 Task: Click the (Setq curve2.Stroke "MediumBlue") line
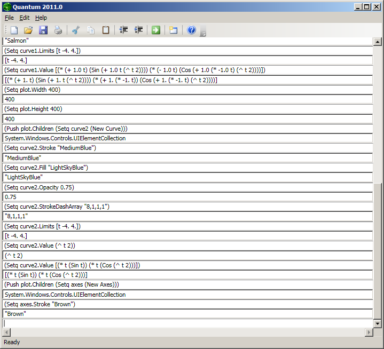(187, 148)
